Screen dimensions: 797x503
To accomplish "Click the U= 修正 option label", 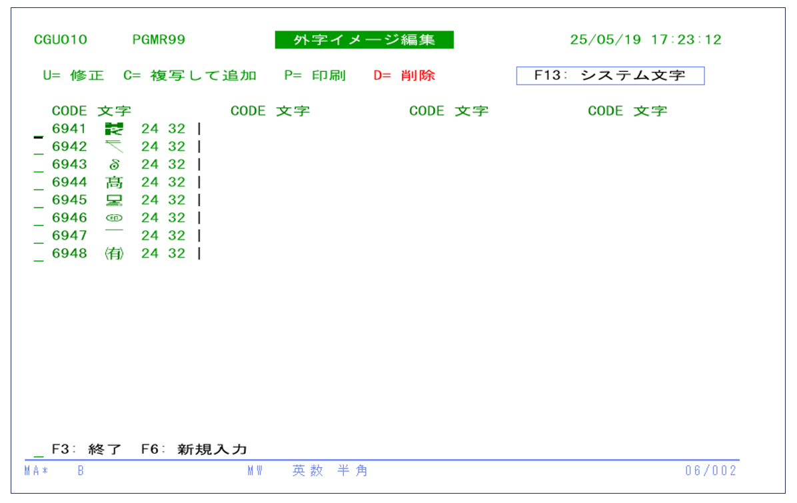I will (73, 76).
